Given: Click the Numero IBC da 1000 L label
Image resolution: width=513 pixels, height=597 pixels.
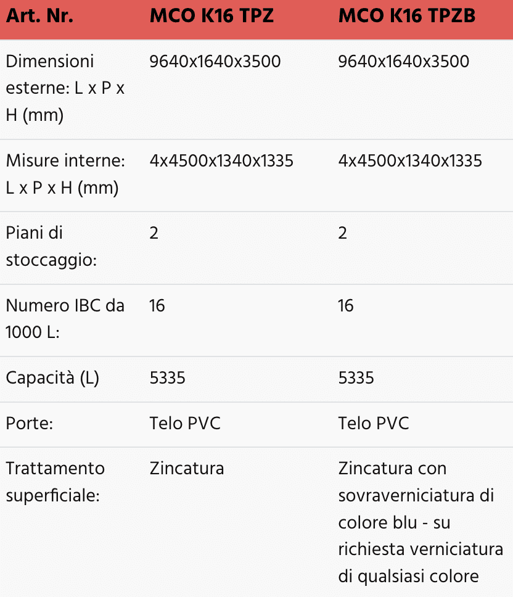Looking at the screenshot, I should click(x=65, y=319).
